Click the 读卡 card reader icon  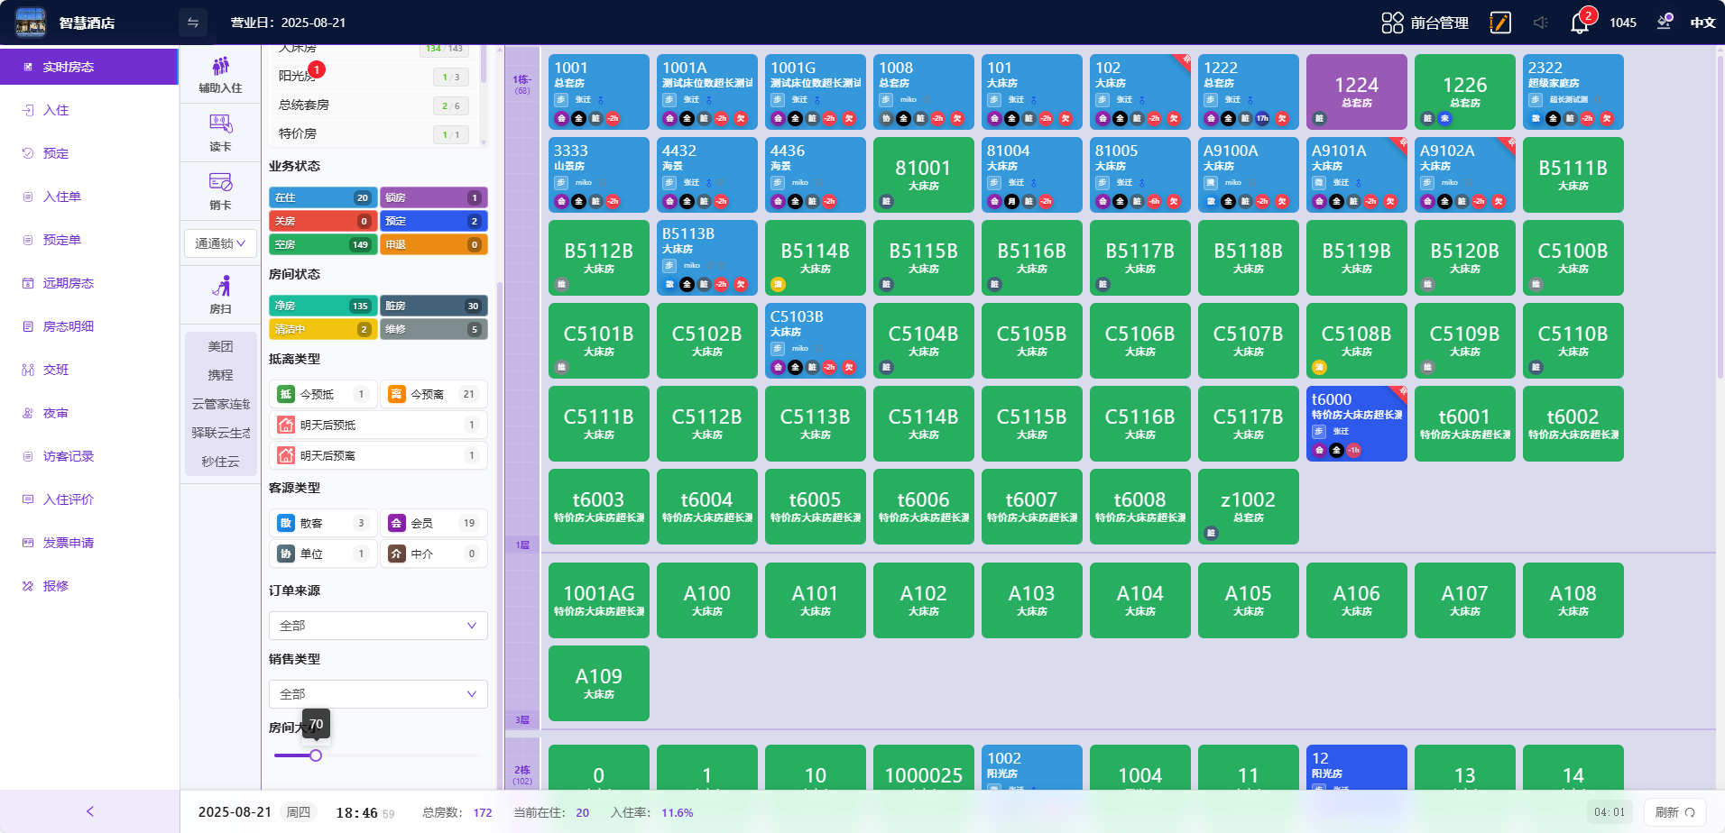(220, 124)
